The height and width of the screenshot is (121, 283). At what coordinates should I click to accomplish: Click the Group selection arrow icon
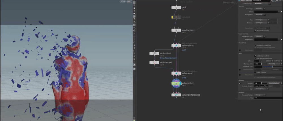[281, 12]
